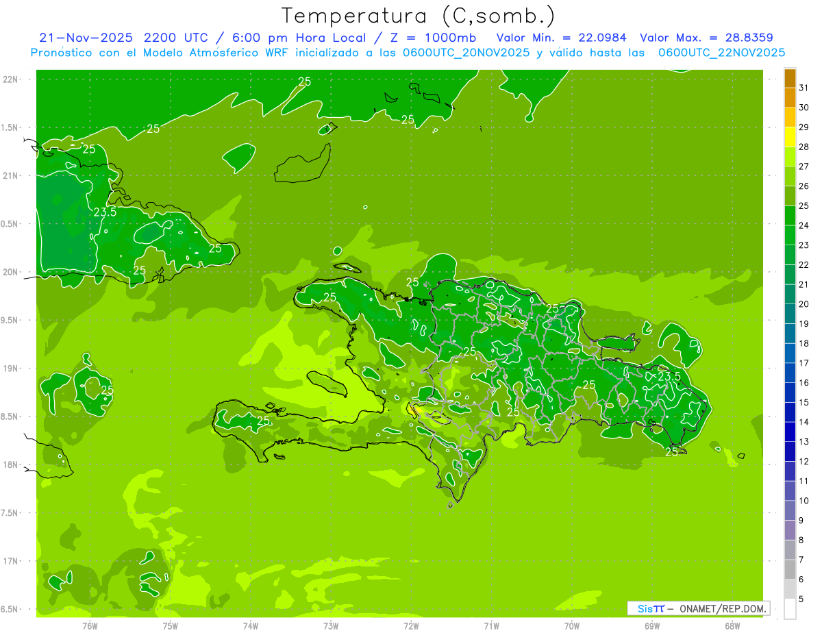Click the "71W" longitude axis label
The height and width of the screenshot is (635, 822).
click(x=491, y=625)
